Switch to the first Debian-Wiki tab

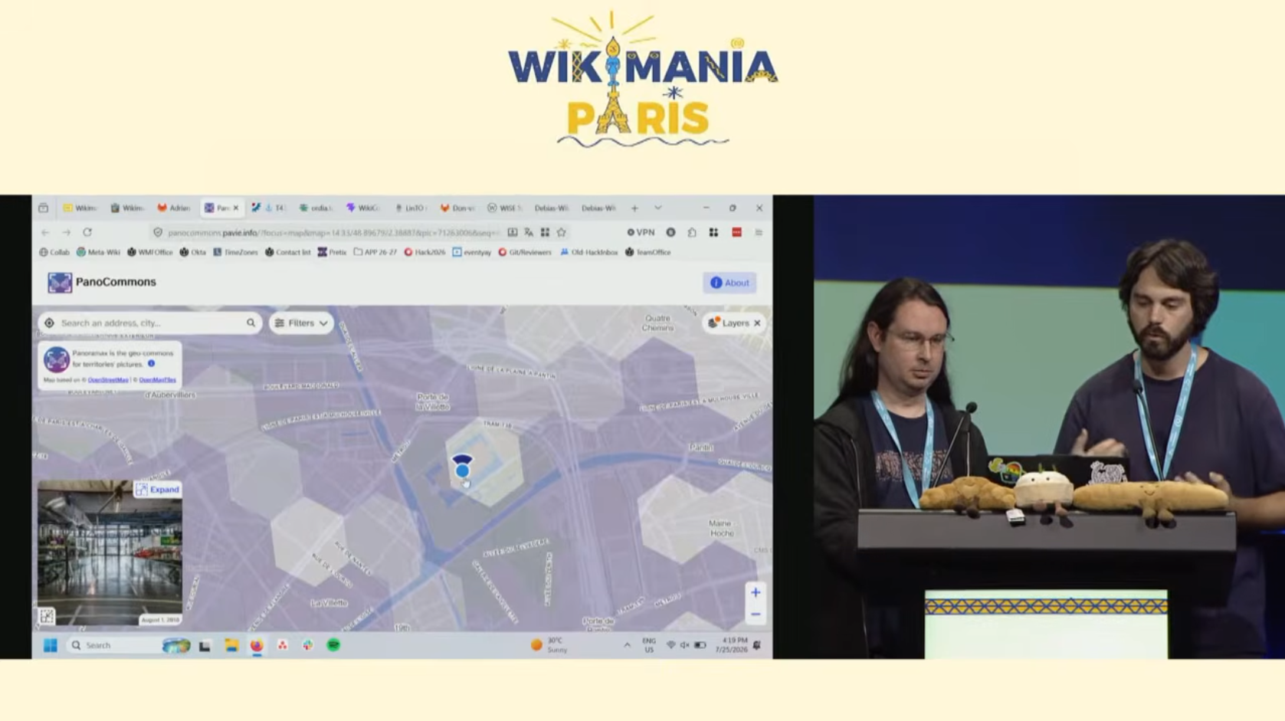(x=551, y=208)
